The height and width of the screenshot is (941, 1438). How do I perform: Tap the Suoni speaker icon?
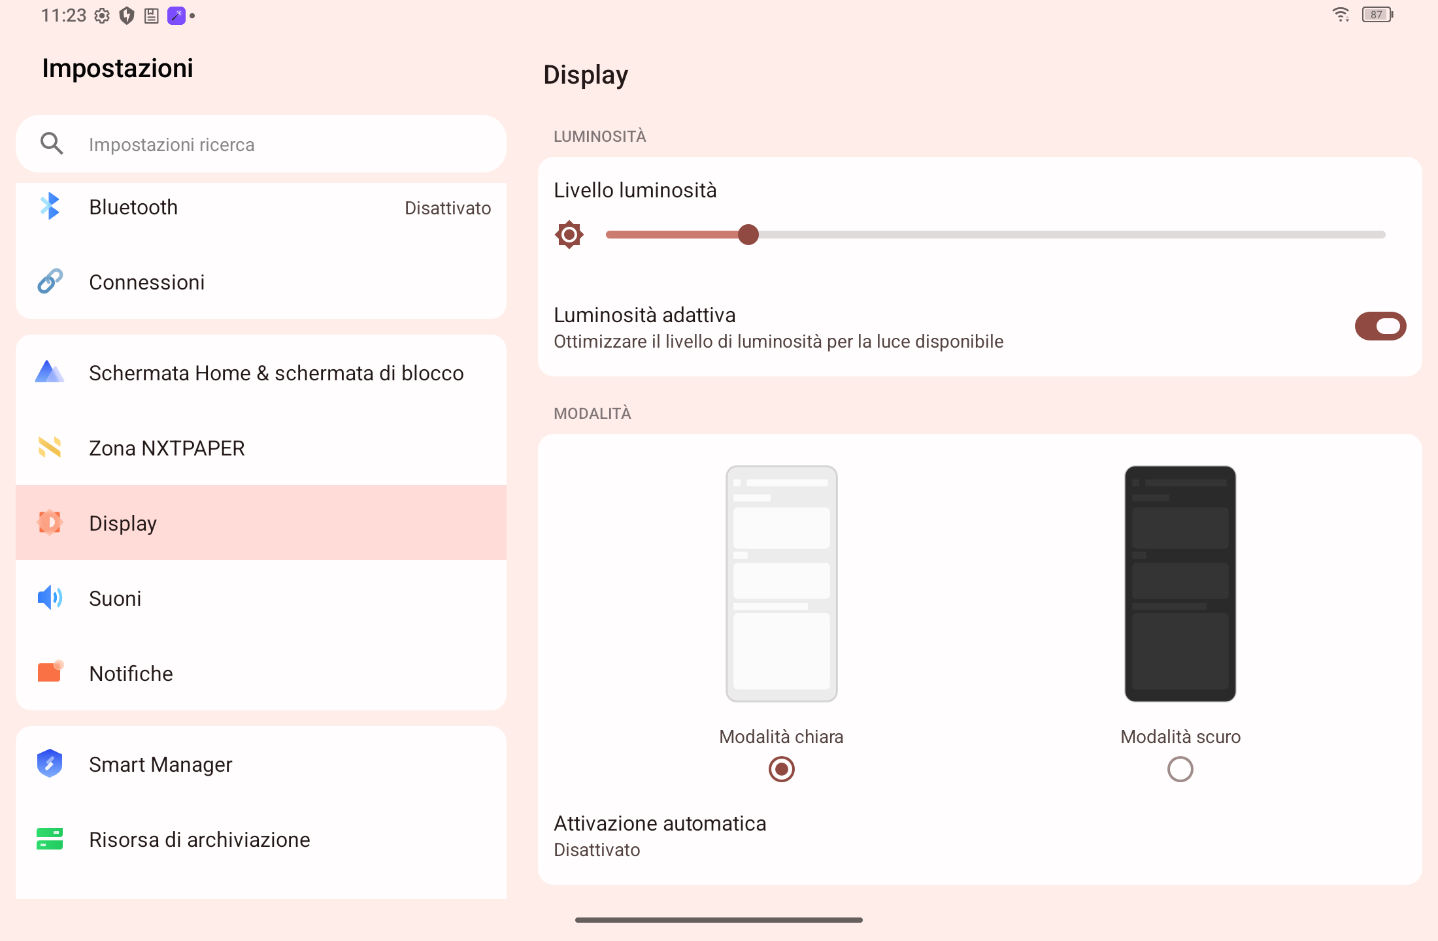coord(50,598)
